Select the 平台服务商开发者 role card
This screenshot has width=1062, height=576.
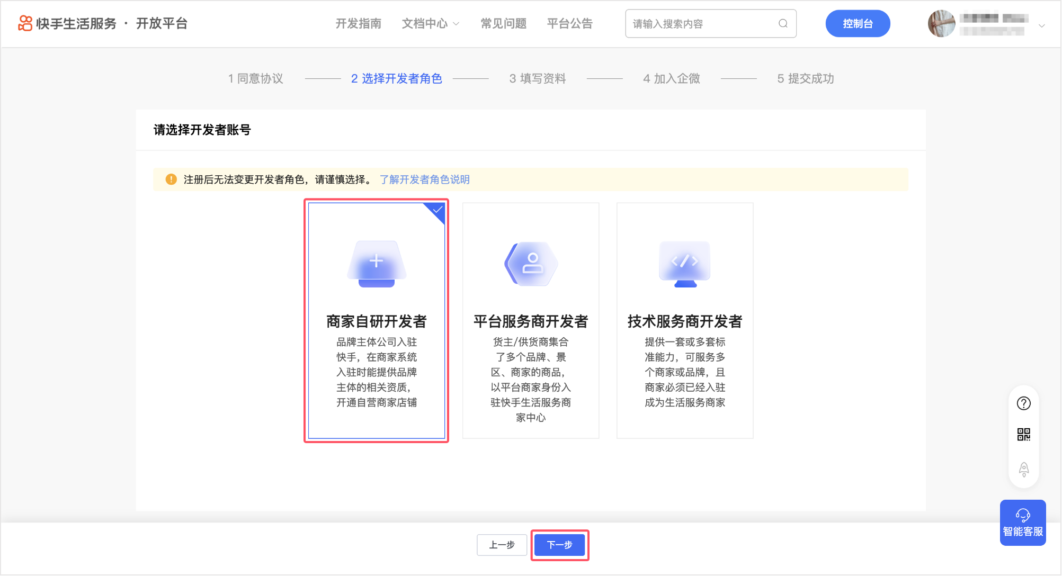pos(530,320)
